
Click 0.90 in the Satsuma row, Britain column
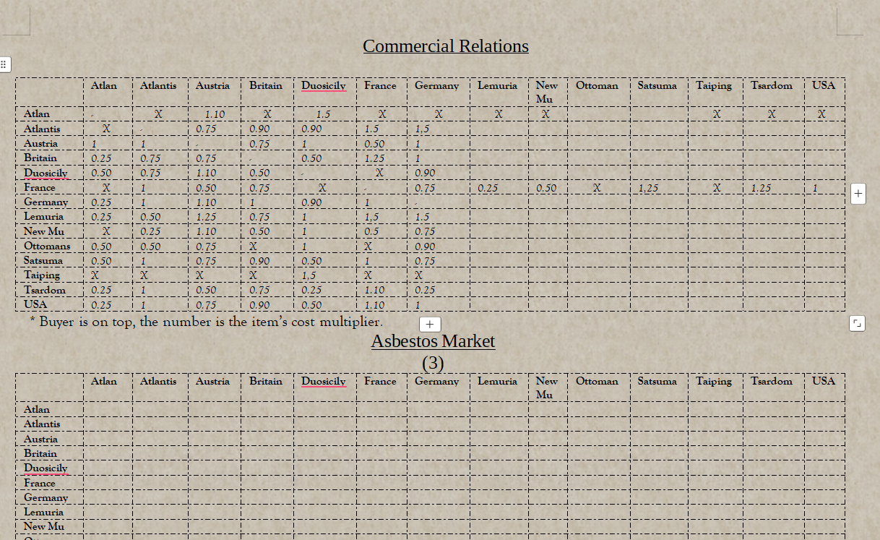click(x=259, y=261)
